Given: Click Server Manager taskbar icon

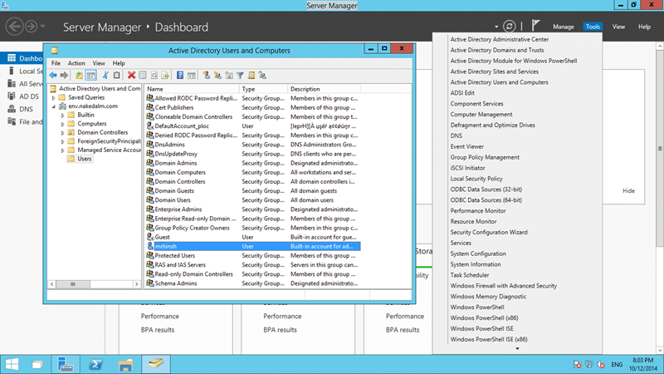Looking at the screenshot, I should pyautogui.click(x=66, y=364).
